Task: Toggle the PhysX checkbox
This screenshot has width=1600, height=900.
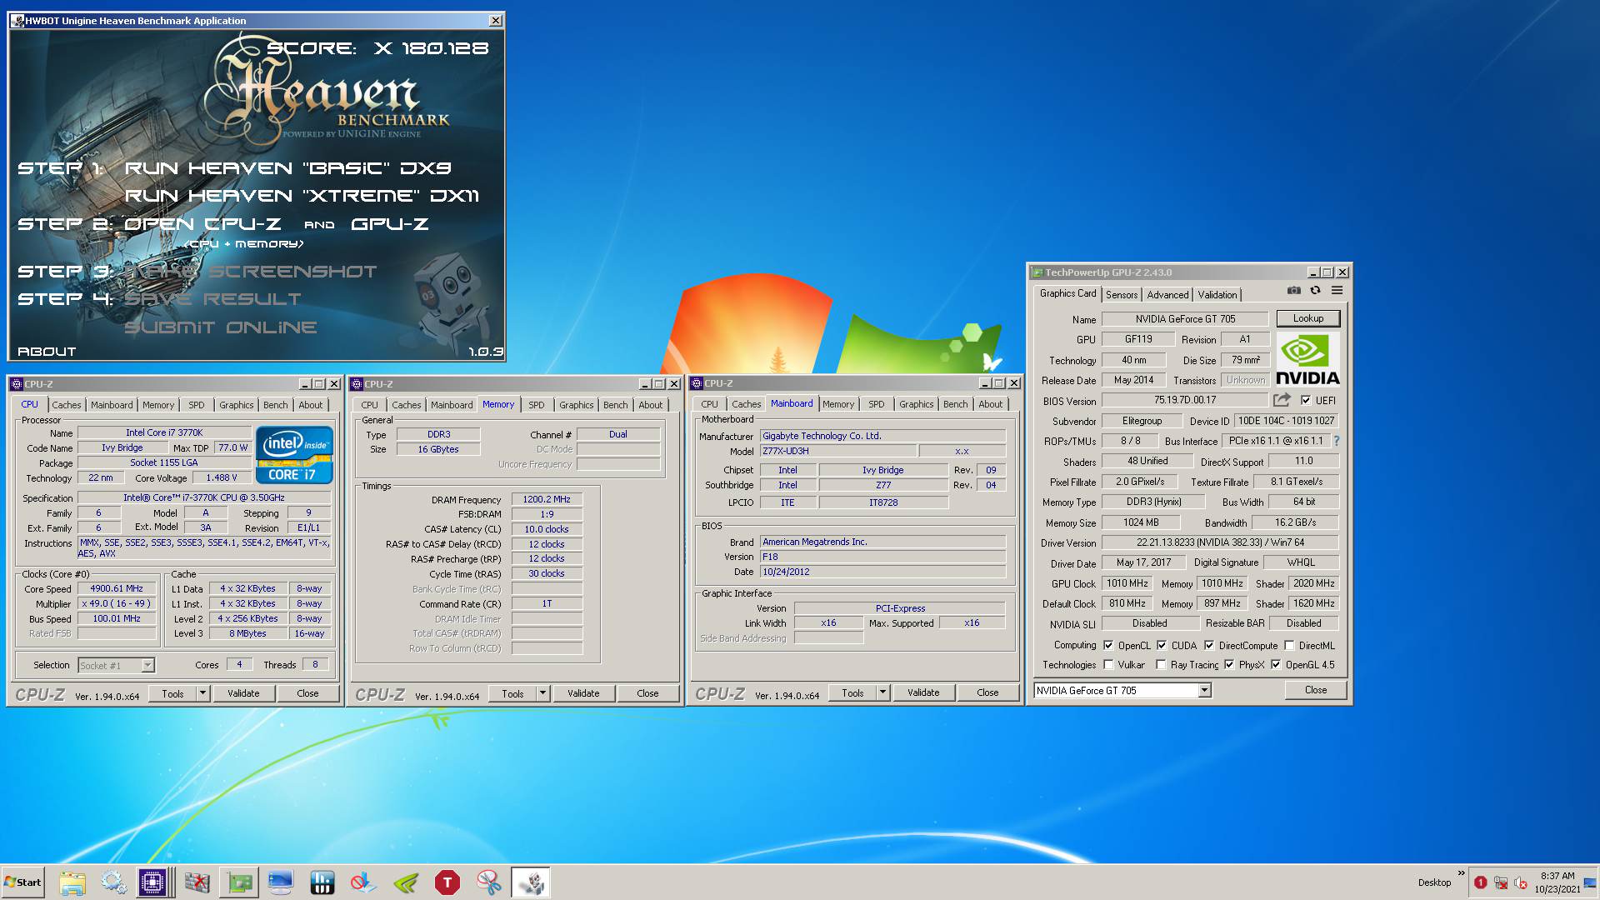Action: [x=1229, y=665]
